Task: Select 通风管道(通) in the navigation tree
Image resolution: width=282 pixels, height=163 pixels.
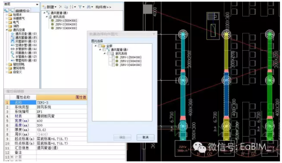Action: [24, 38]
